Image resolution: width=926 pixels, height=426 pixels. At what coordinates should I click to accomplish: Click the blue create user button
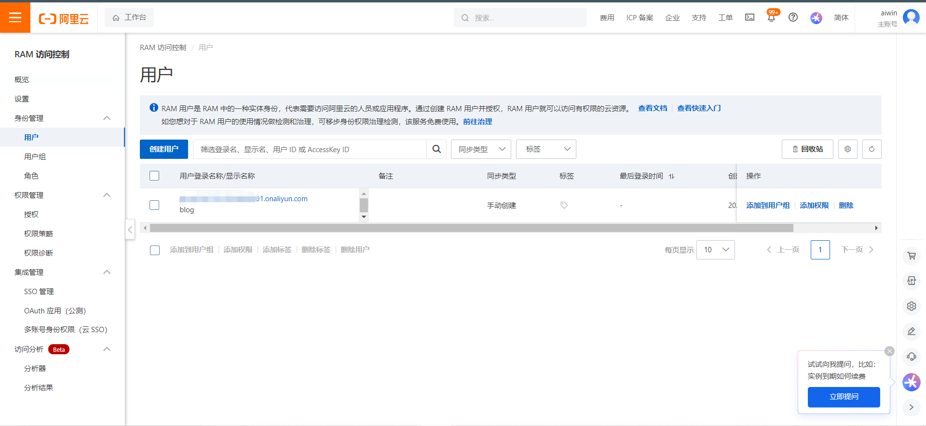pyautogui.click(x=164, y=149)
